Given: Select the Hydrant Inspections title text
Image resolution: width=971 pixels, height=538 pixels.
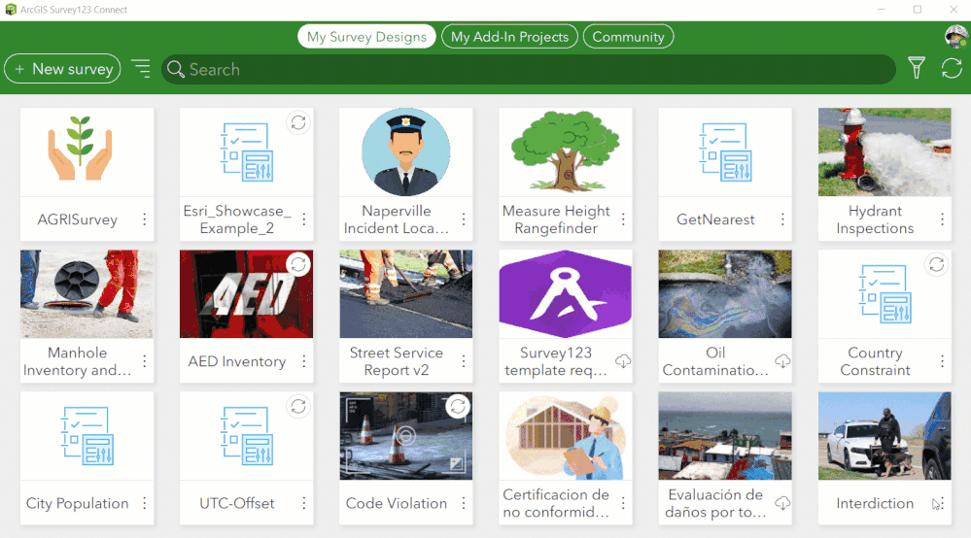Looking at the screenshot, I should (x=875, y=219).
